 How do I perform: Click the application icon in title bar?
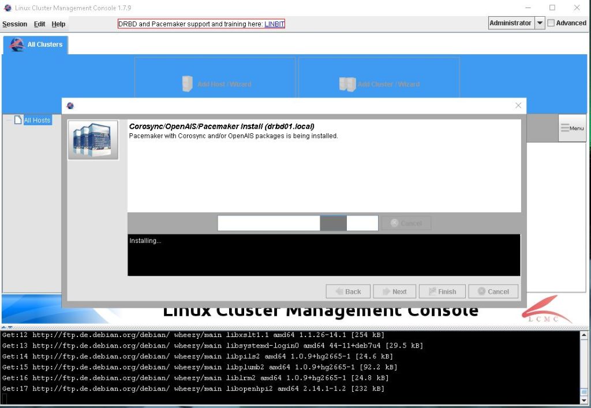8,8
